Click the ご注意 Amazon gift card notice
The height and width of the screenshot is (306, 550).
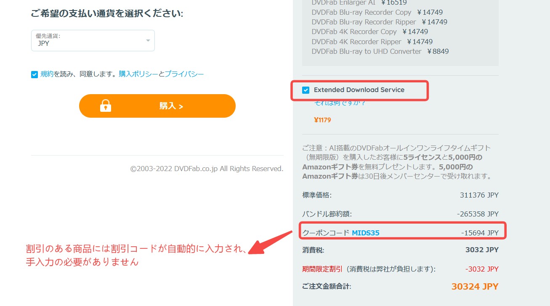(398, 162)
